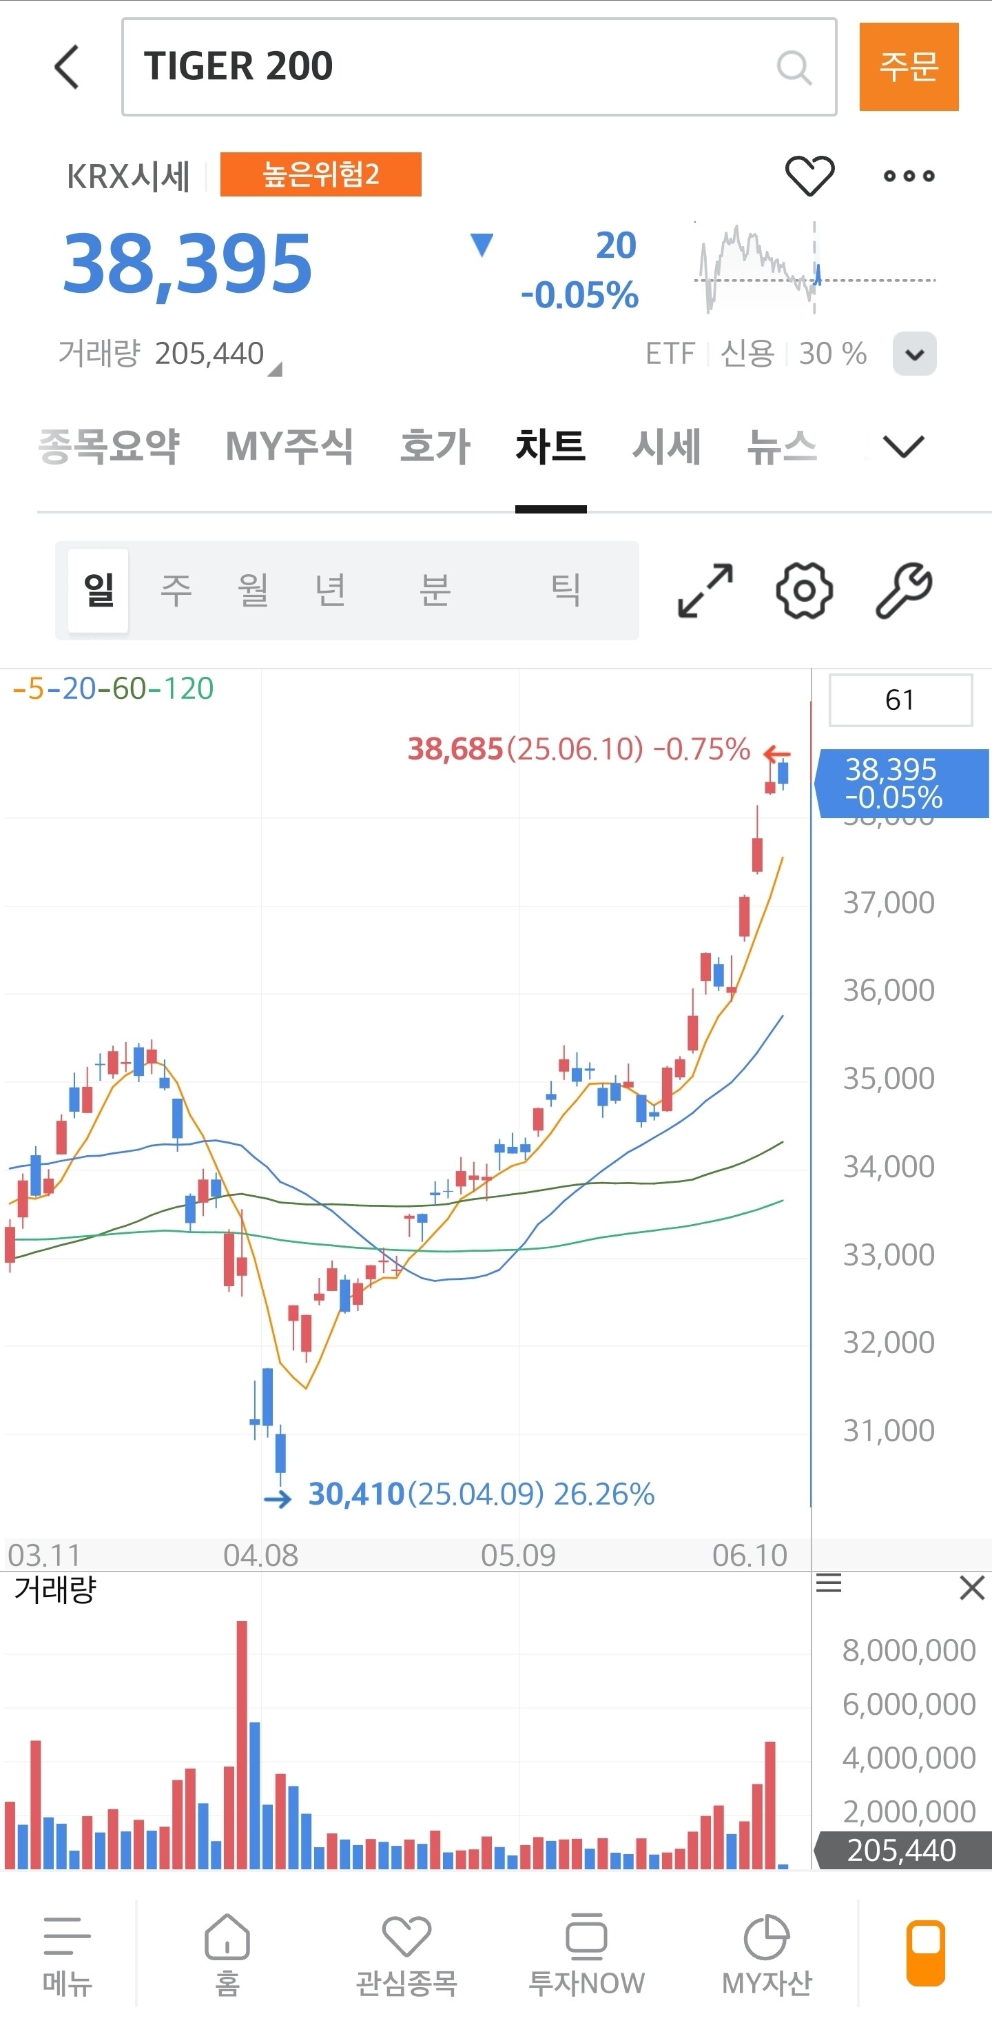Viewport: 992px width, 2034px height.
Task: Expand chart to fullscreen
Action: pos(705,591)
